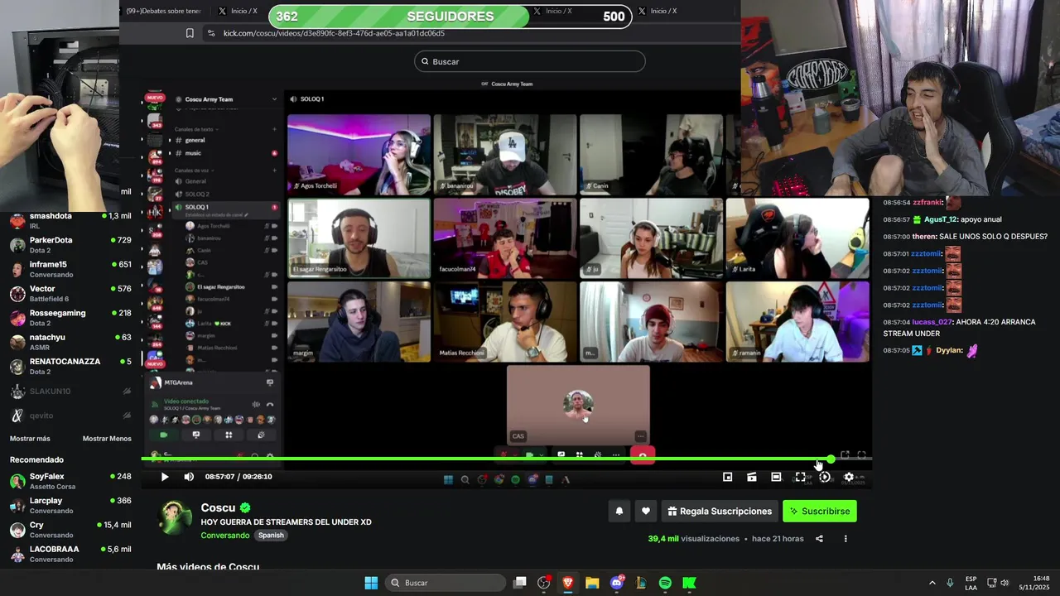
Task: Click the Kick search field
Action: [530, 61]
